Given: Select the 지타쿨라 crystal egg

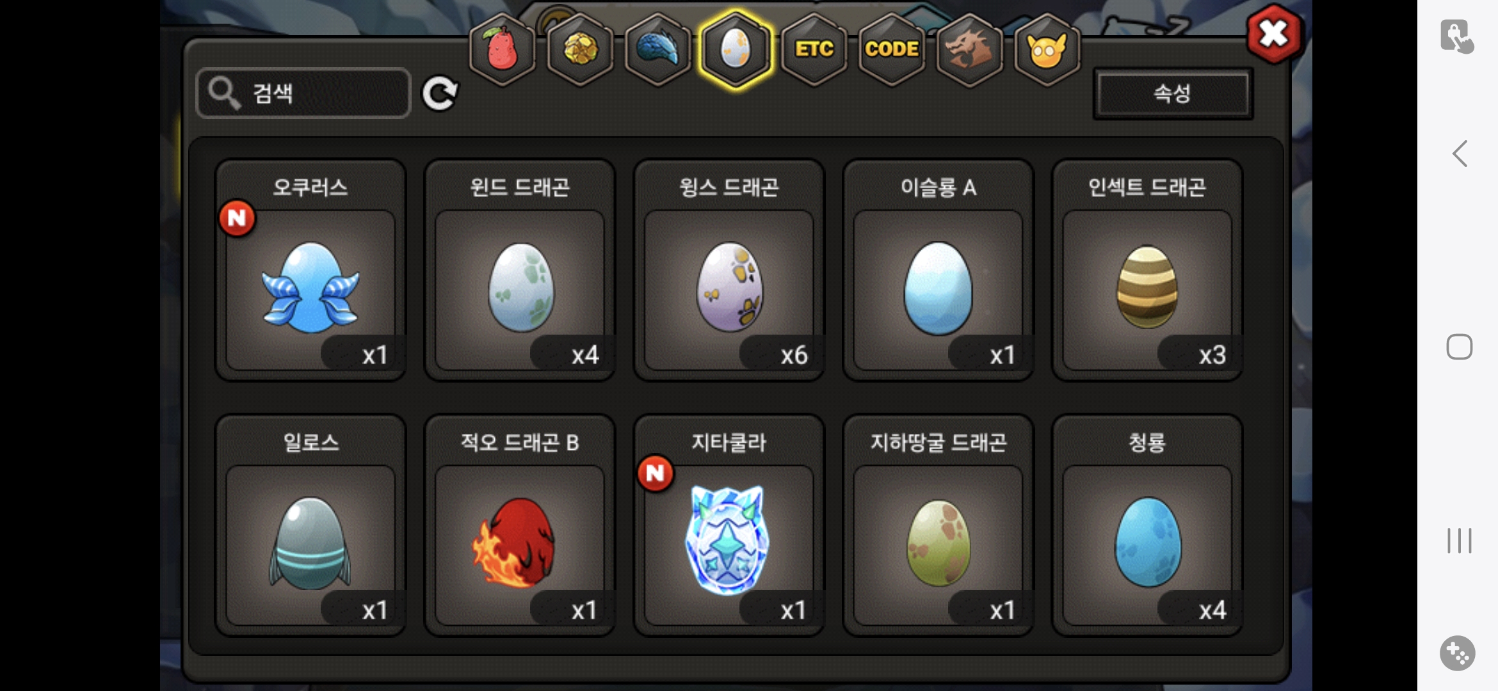Looking at the screenshot, I should click(x=729, y=525).
